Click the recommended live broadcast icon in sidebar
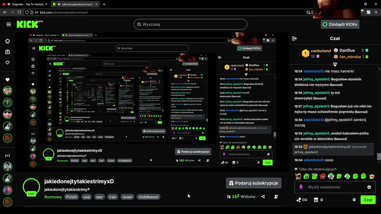 [7, 155]
